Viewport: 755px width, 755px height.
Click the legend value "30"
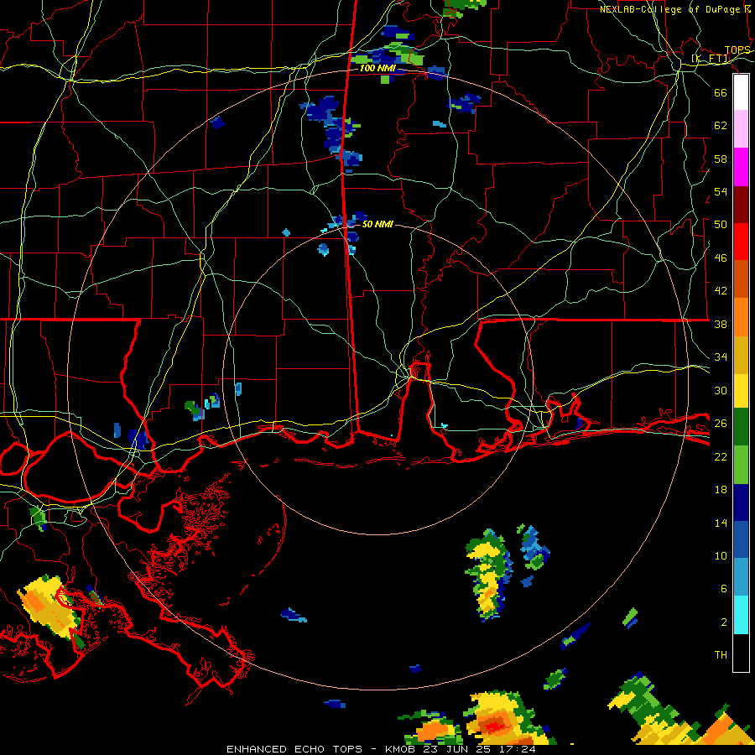coord(721,390)
